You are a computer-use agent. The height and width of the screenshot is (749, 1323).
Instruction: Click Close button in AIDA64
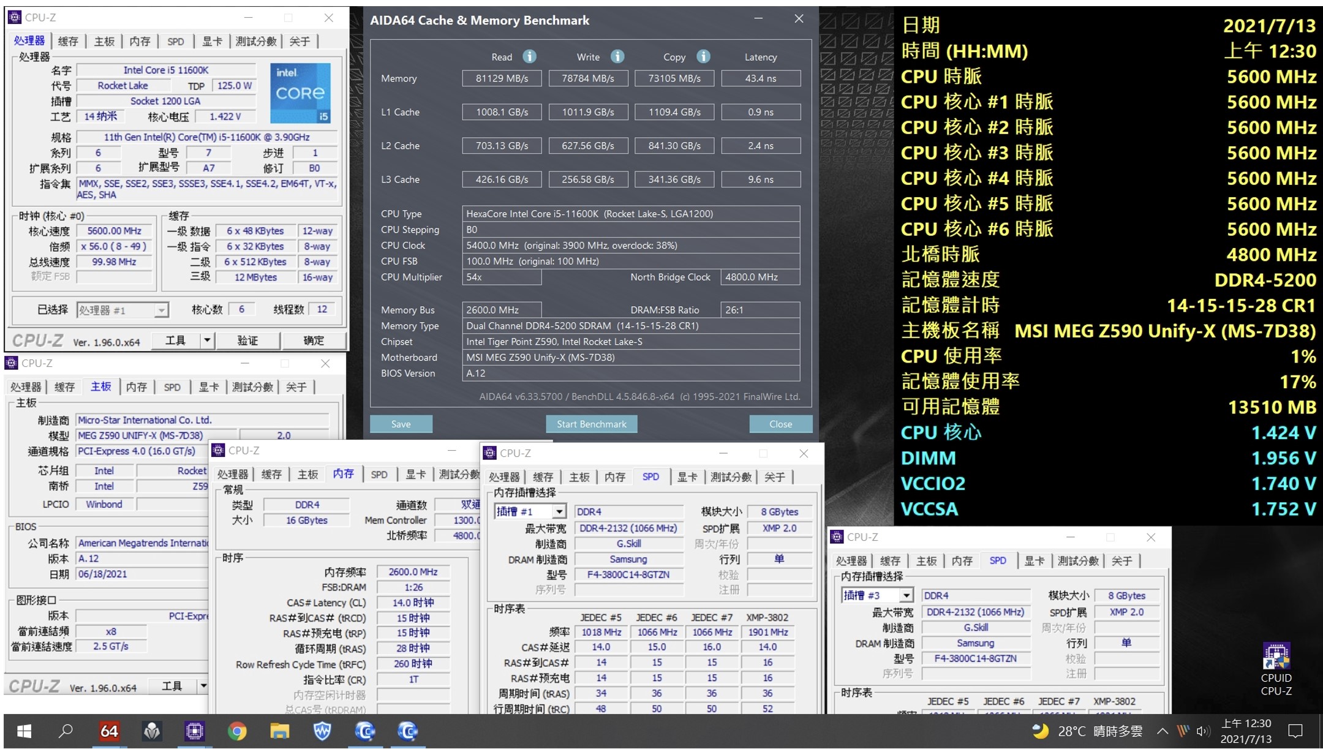point(781,424)
